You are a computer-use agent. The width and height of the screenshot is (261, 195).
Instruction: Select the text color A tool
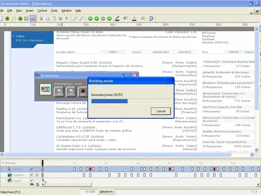134,19
